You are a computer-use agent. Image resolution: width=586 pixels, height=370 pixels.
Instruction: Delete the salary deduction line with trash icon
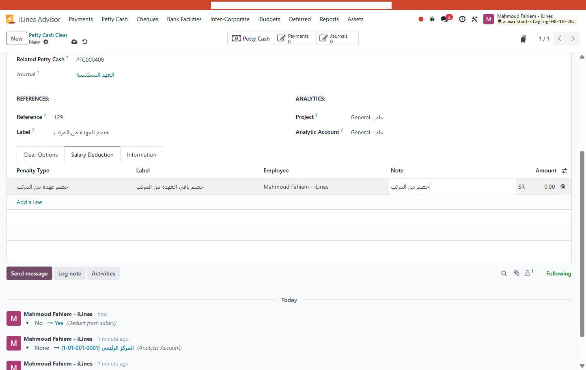562,187
